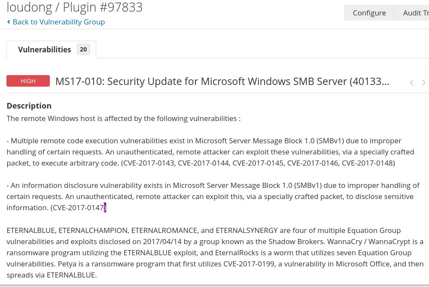Click the CVE-2017-0143 reference text
This screenshot has height=287, width=429.
tap(149, 163)
